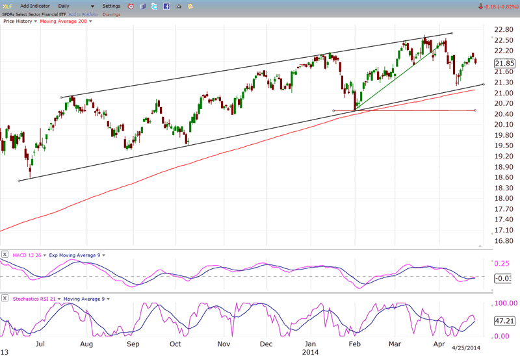
Task: Open the Daily timeframe dropdown
Action: 76,6
